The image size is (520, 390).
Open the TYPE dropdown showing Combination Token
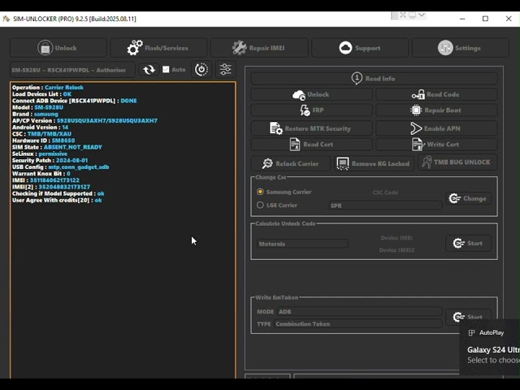tap(357, 324)
